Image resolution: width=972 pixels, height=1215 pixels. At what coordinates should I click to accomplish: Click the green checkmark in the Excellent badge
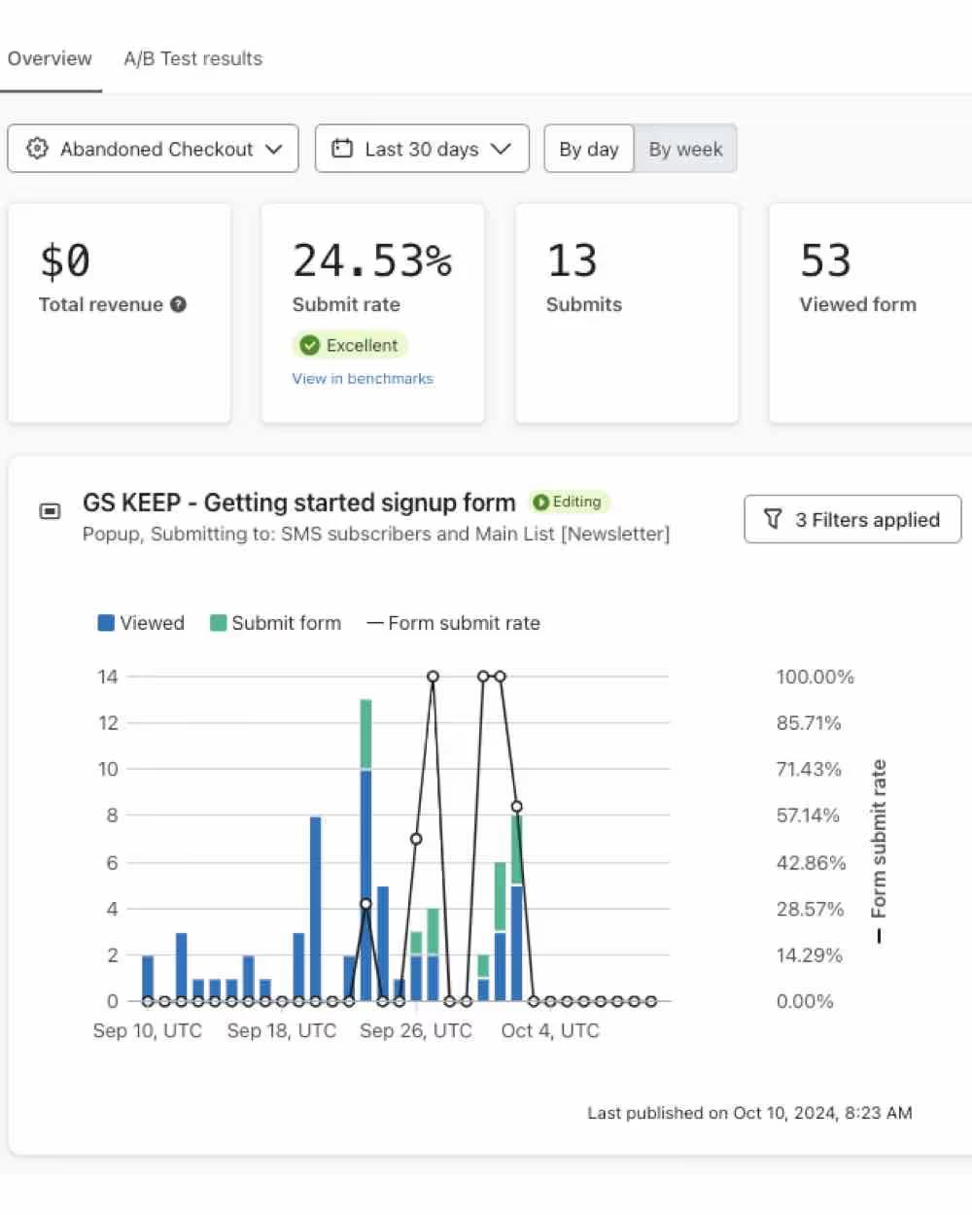click(309, 345)
